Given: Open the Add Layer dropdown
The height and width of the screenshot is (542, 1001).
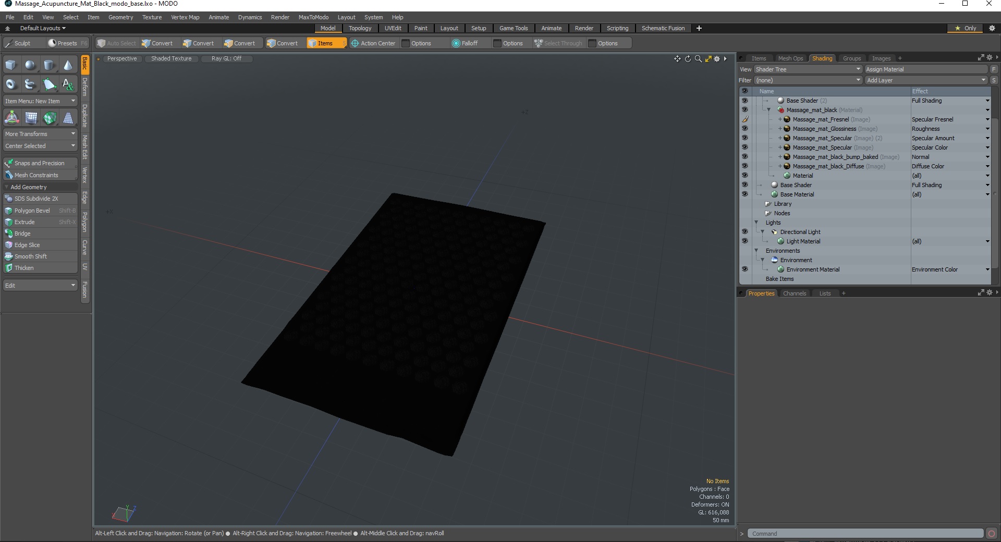Looking at the screenshot, I should (926, 80).
